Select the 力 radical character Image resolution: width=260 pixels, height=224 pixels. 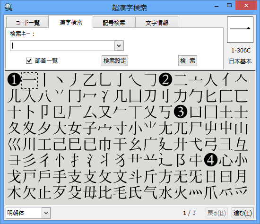[181, 96]
